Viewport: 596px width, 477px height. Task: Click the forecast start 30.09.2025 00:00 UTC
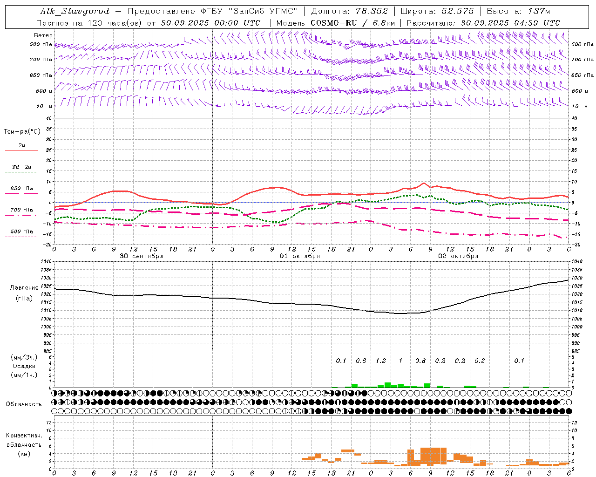tap(210, 22)
